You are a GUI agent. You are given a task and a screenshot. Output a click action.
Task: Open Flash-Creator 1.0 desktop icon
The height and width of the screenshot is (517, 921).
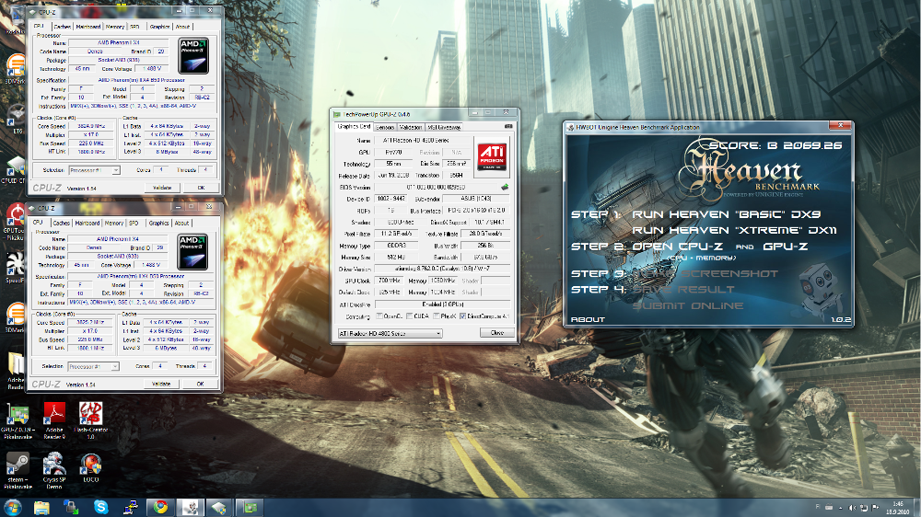click(91, 420)
